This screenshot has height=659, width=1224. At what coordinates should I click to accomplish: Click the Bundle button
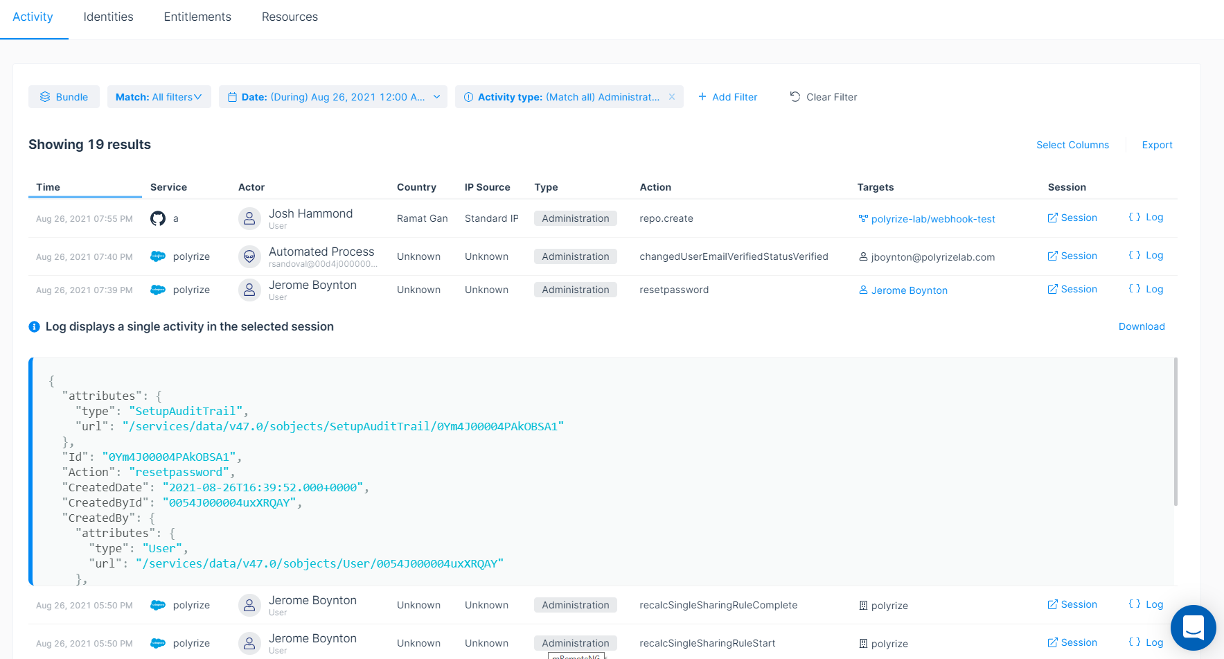pos(64,97)
